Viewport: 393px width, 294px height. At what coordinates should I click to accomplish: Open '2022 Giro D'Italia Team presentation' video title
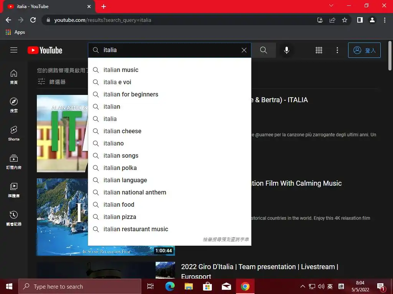(x=260, y=271)
